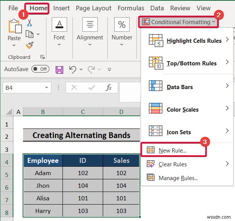
Task: Select column B header
Action: pyautogui.click(x=43, y=112)
